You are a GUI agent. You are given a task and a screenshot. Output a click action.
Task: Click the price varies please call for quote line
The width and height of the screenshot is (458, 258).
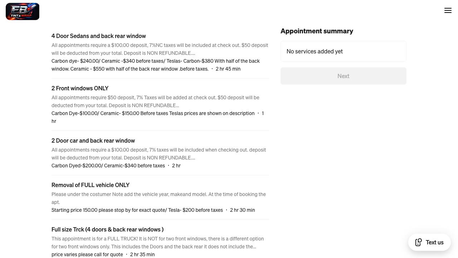tap(87, 254)
